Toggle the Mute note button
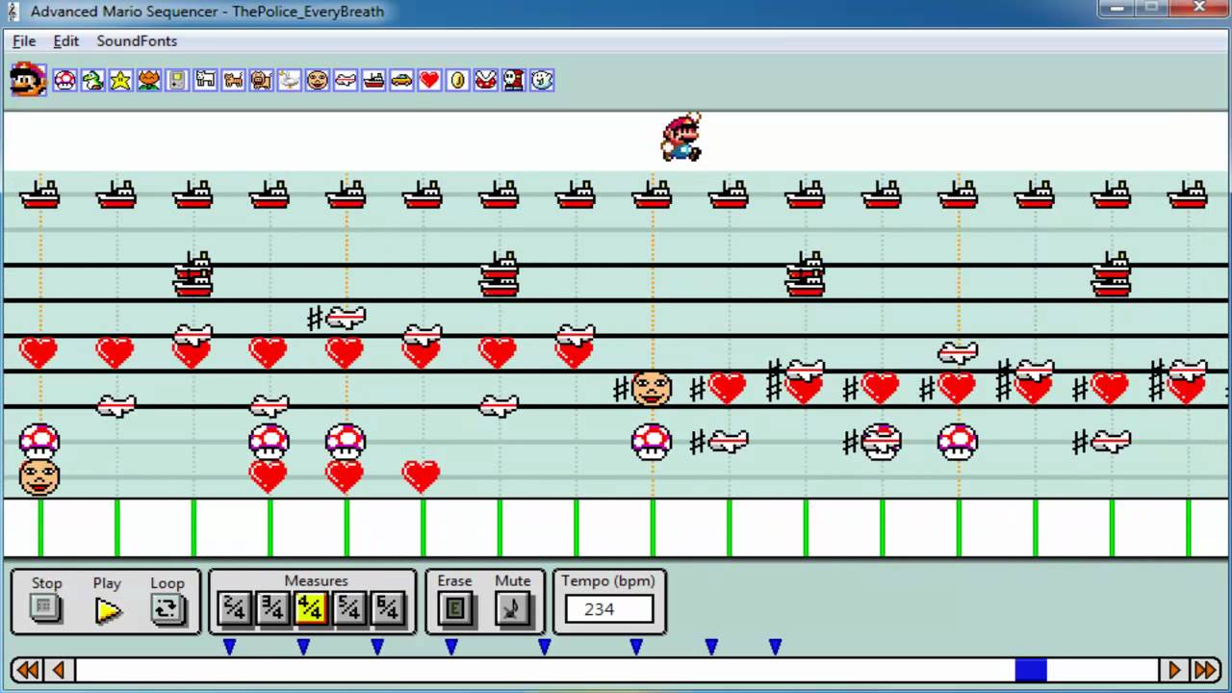1232x693 pixels. [x=513, y=609]
